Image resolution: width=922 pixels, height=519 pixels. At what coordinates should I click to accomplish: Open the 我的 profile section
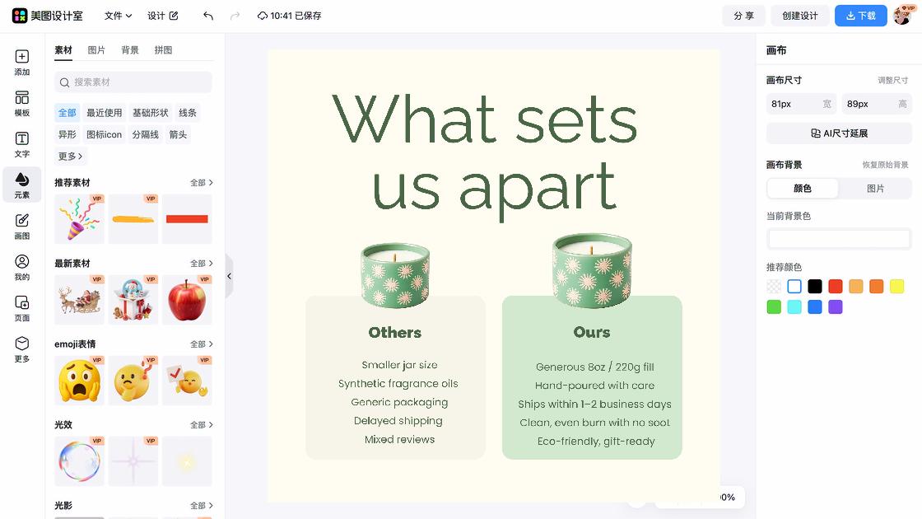[x=21, y=267]
